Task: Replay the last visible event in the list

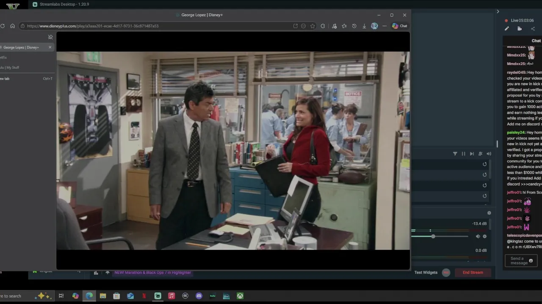Action: (485, 196)
